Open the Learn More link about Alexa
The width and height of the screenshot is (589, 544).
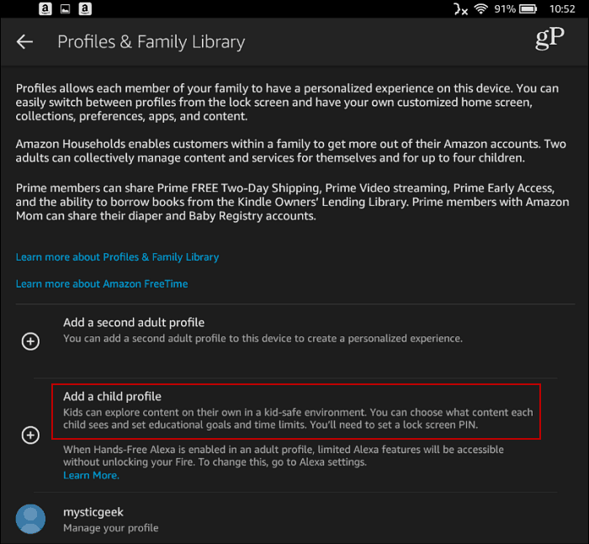[91, 475]
